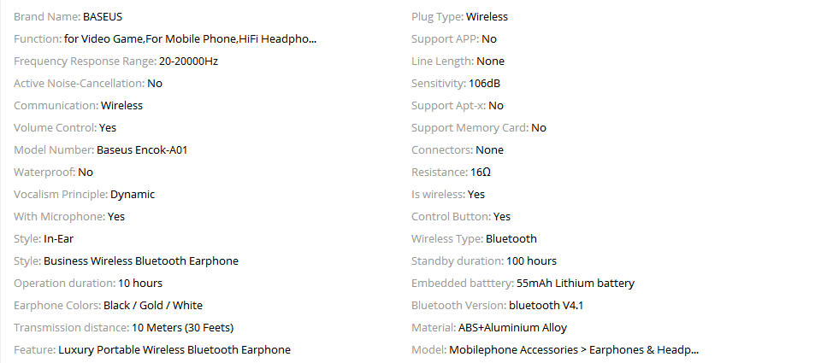Click the Active Noise-Cancellation label
This screenshot has height=363, width=821.
(x=79, y=83)
